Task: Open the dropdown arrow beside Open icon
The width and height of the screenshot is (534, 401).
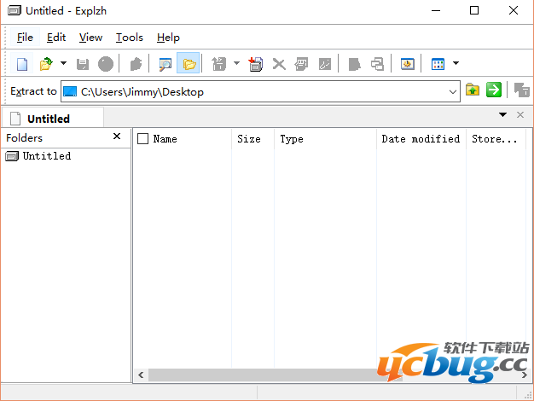Action: pos(63,64)
